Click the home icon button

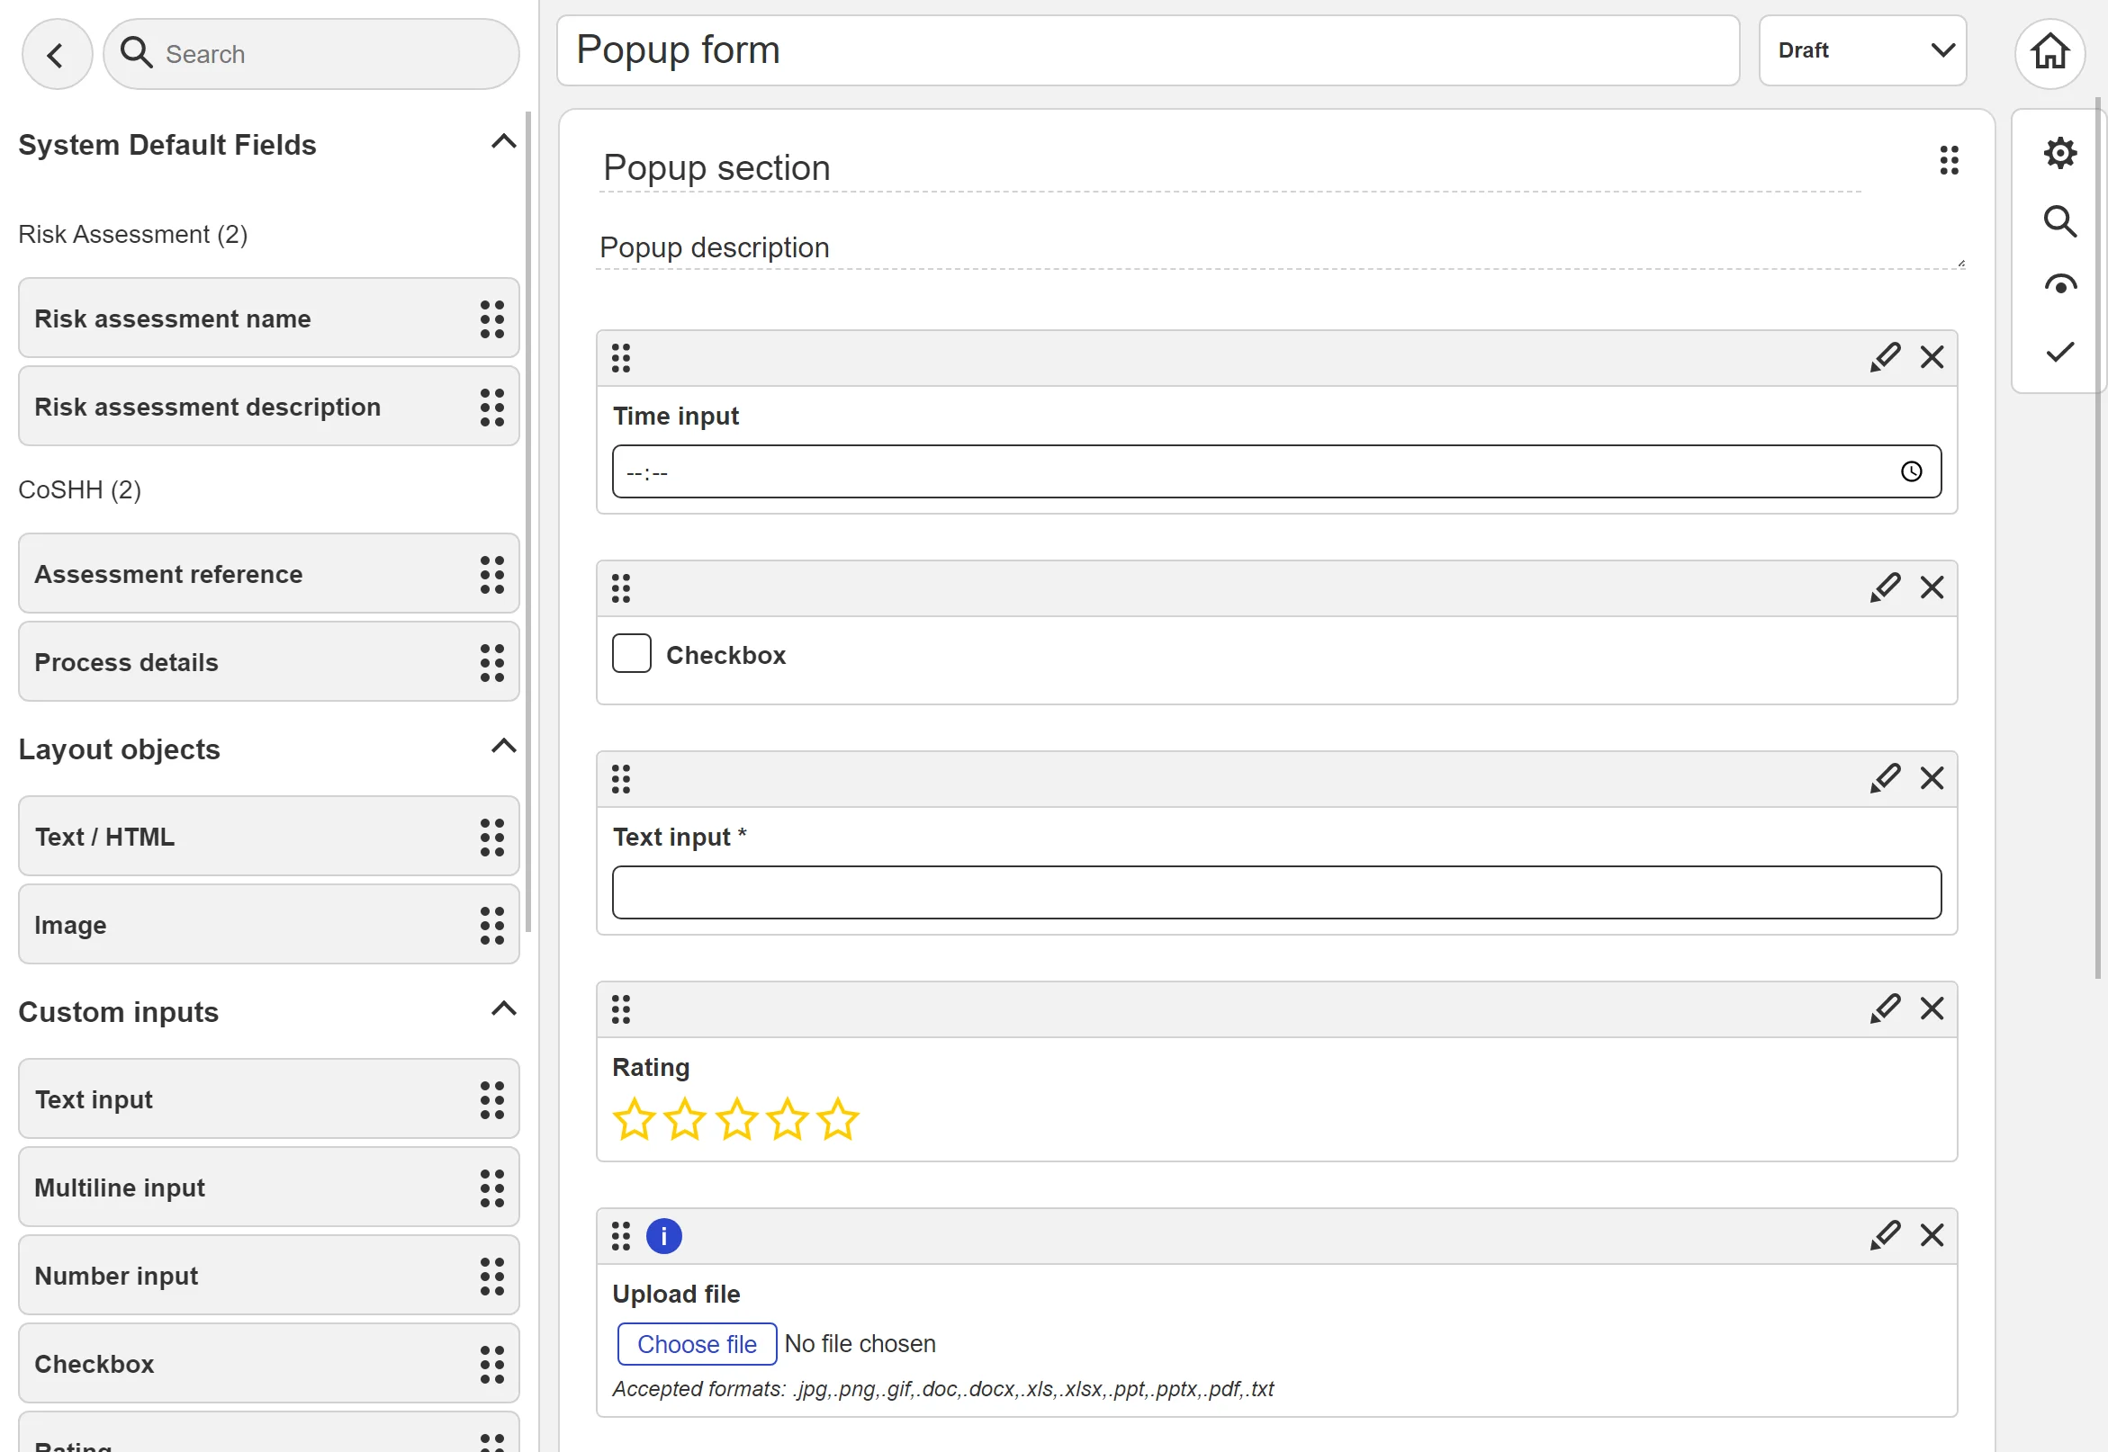click(x=2049, y=52)
